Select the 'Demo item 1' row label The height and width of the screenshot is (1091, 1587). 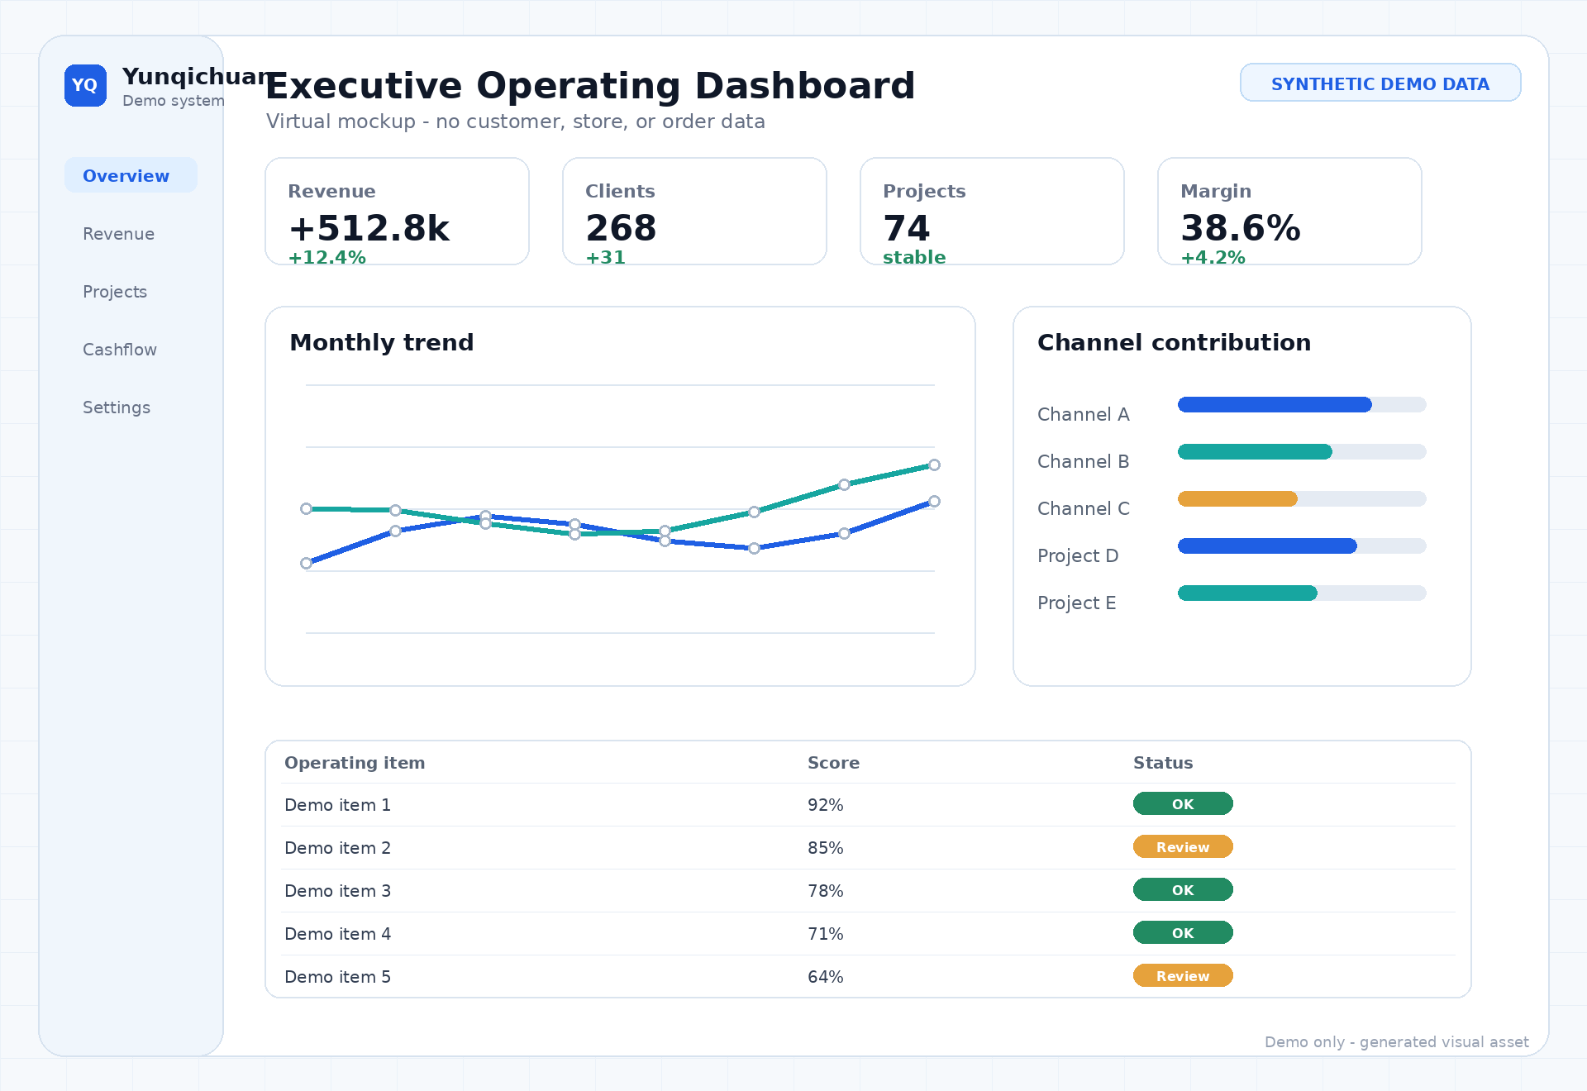(x=337, y=805)
